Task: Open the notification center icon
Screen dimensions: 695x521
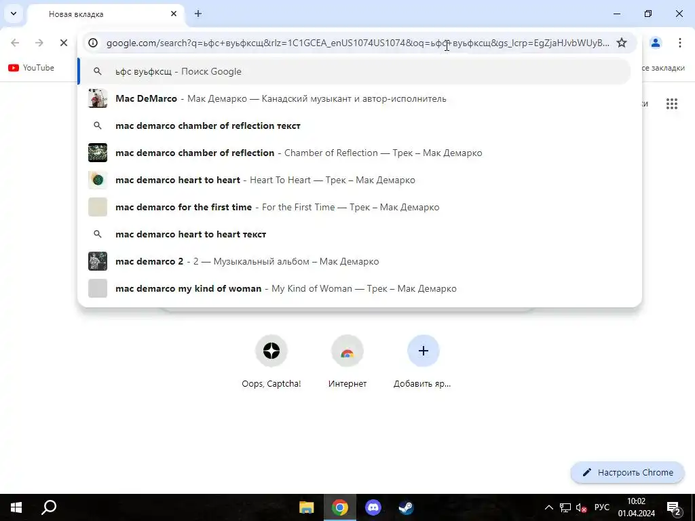Action: tap(674, 507)
